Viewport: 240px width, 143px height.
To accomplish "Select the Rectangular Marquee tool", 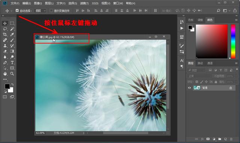I will [12, 23].
